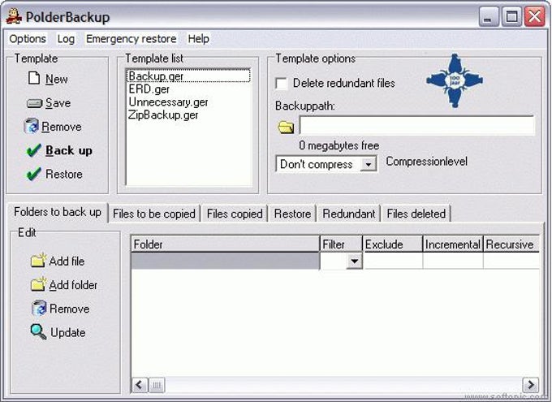This screenshot has width=552, height=402.
Task: Click the Restore button label in Template
Action: click(x=63, y=174)
